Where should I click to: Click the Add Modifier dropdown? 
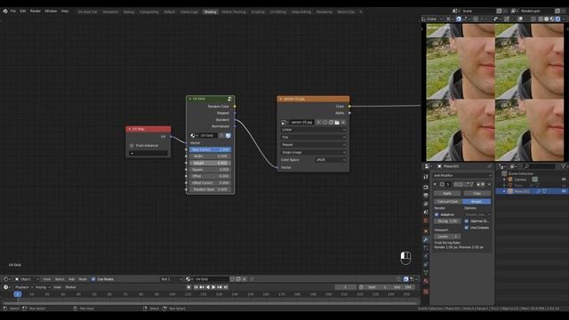[x=462, y=175]
